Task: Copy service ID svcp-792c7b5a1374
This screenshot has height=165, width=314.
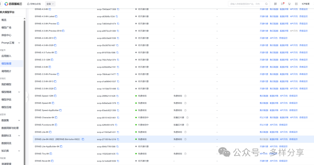Action: [118, 60]
